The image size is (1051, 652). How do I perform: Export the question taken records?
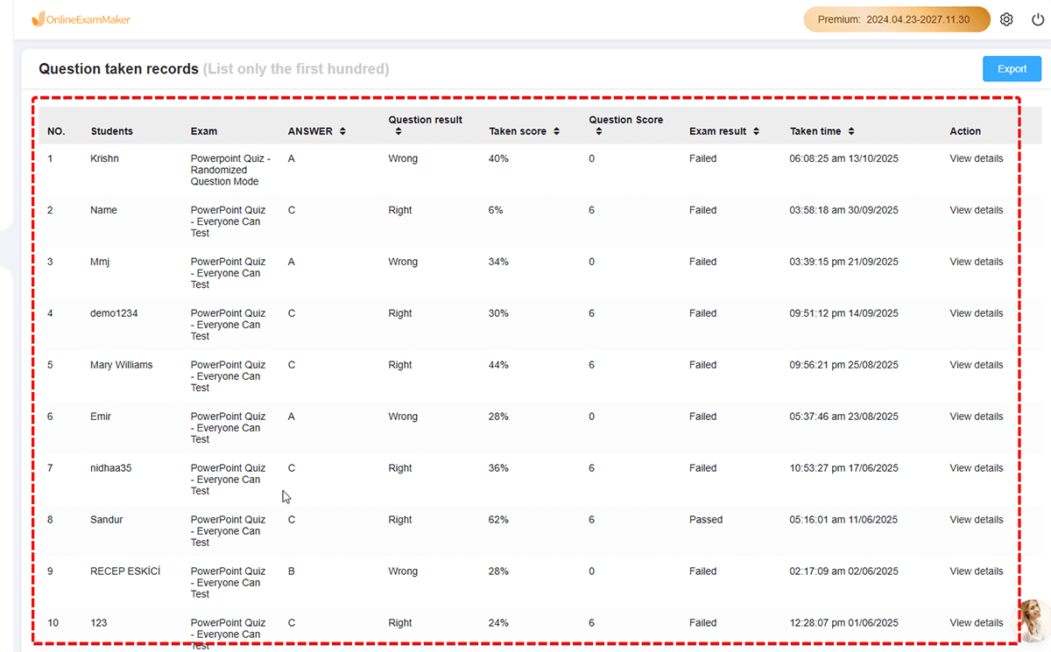[x=1012, y=69]
